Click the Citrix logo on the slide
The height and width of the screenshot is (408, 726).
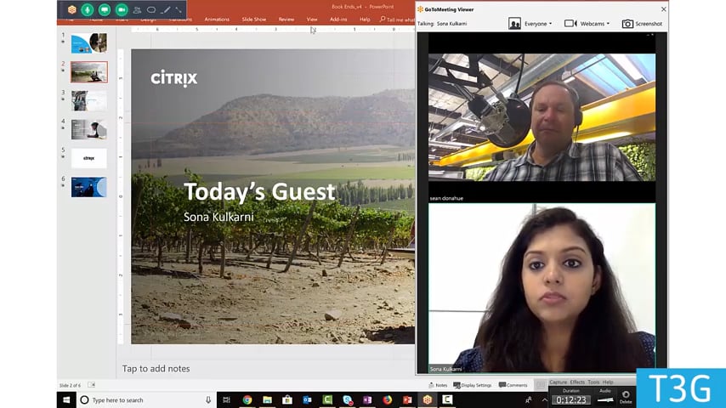(x=174, y=78)
